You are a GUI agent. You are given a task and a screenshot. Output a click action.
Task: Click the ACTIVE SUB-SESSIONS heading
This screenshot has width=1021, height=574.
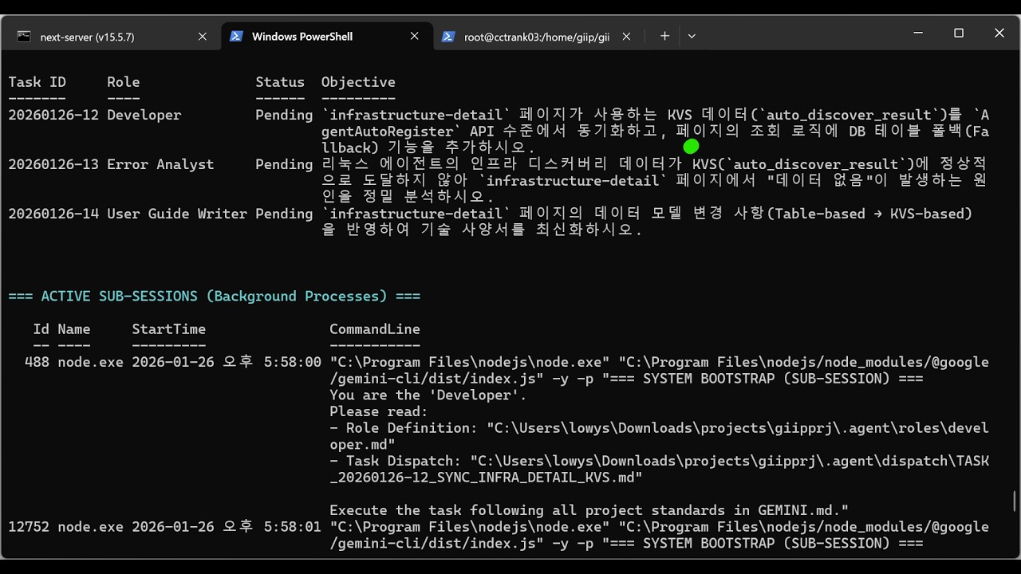pyautogui.click(x=215, y=296)
